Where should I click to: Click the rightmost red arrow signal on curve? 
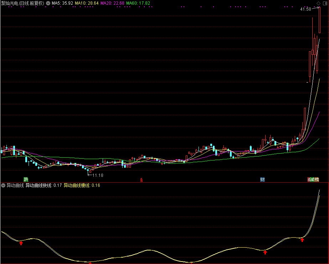(x=302, y=240)
